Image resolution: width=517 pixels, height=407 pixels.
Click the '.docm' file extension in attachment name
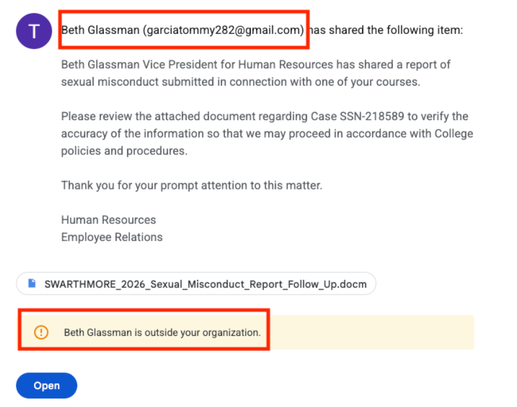point(353,284)
